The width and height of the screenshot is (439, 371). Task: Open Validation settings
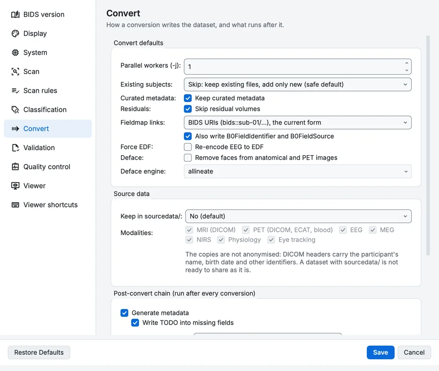pos(48,148)
